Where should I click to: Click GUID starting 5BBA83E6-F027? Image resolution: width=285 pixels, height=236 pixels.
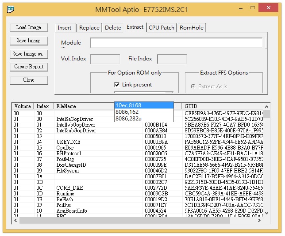[x=224, y=125]
